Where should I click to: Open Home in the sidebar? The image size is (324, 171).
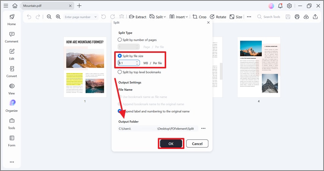11,20
